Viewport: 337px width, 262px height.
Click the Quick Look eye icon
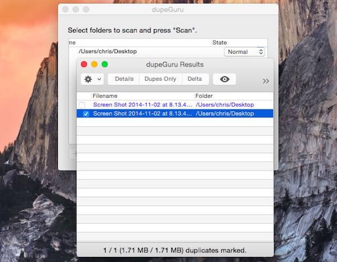click(x=224, y=79)
